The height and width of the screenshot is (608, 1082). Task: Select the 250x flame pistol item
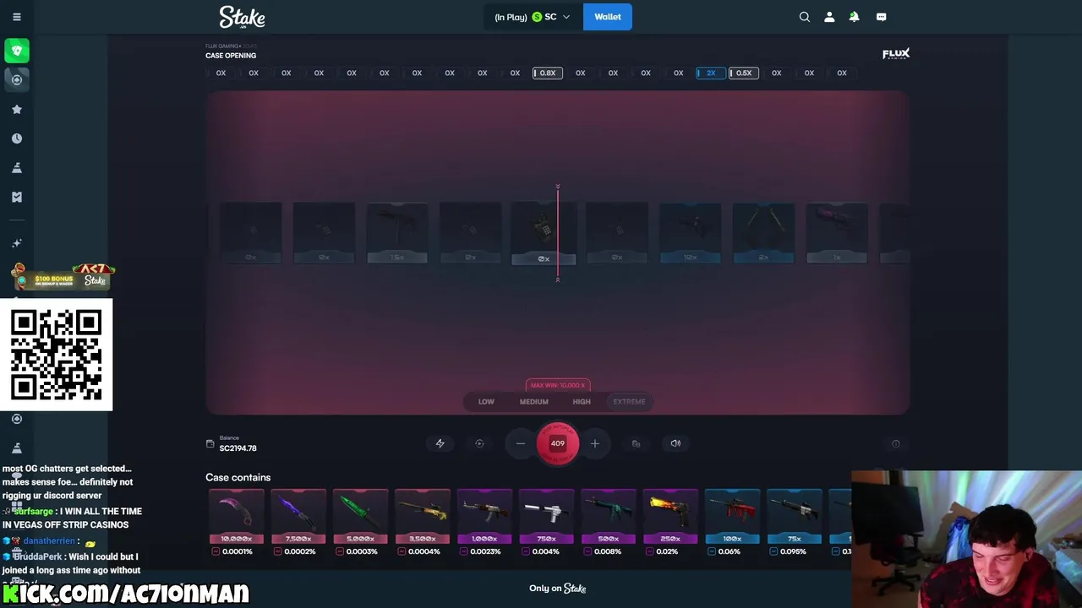click(670, 517)
